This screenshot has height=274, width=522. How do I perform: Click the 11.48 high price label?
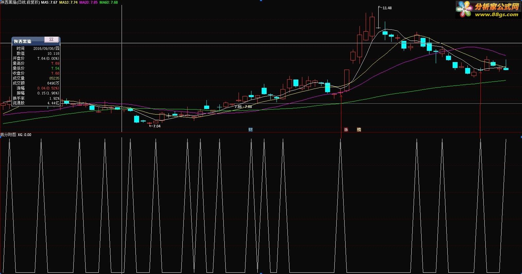tap(387, 8)
